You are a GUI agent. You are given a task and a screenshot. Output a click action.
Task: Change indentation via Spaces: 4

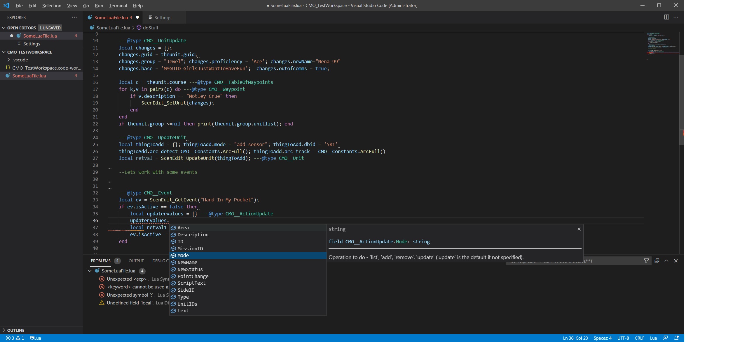tap(602, 338)
